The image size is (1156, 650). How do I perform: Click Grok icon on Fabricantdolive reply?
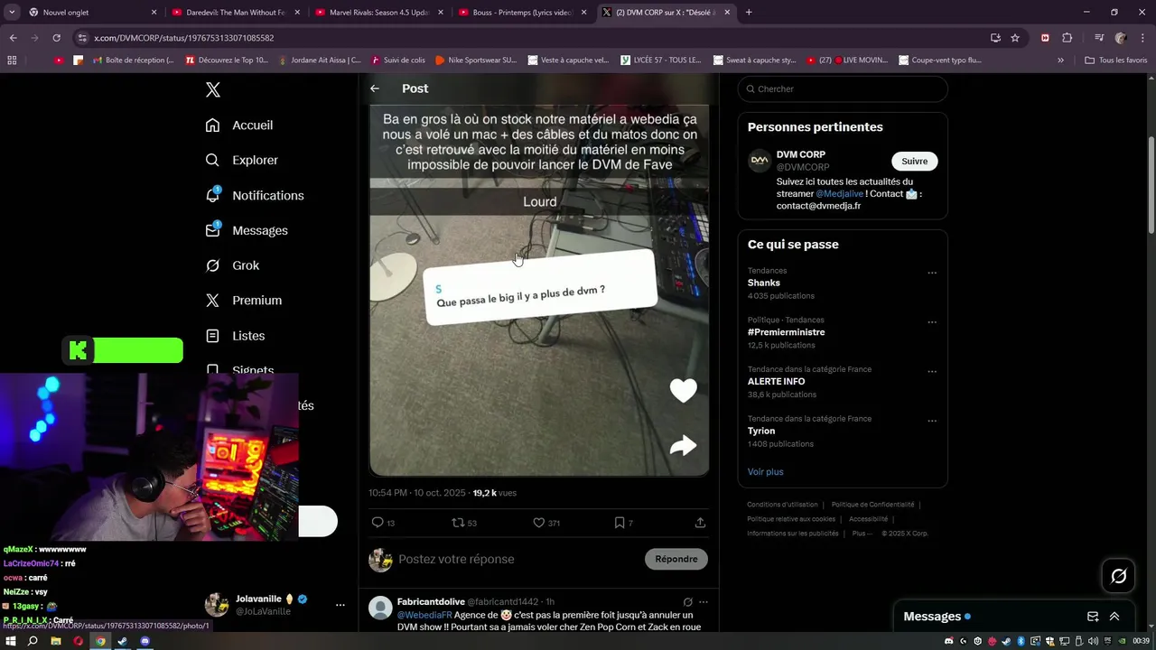coord(687,602)
